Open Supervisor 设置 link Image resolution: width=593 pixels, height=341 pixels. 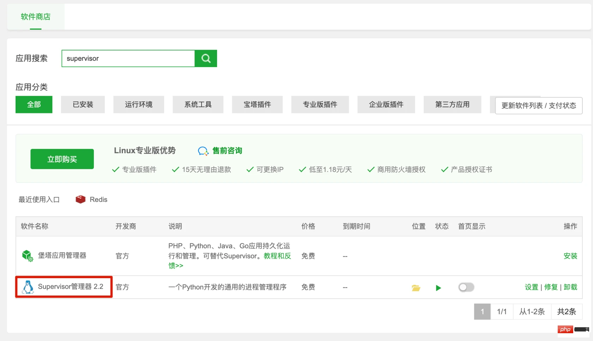tap(532, 287)
